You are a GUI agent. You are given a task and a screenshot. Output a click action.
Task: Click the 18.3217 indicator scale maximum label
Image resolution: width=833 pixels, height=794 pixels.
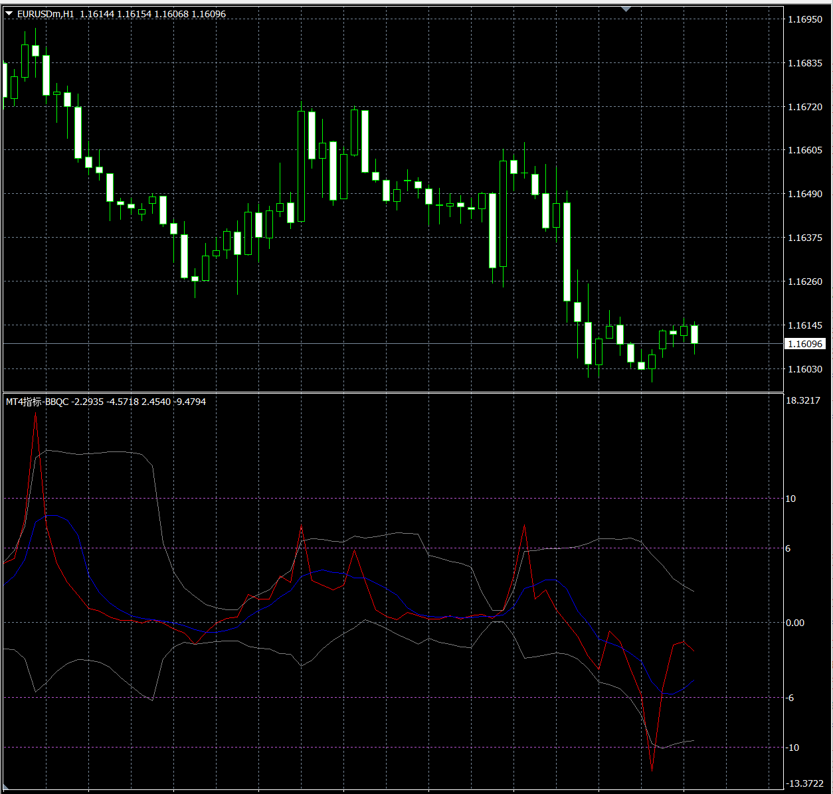802,400
